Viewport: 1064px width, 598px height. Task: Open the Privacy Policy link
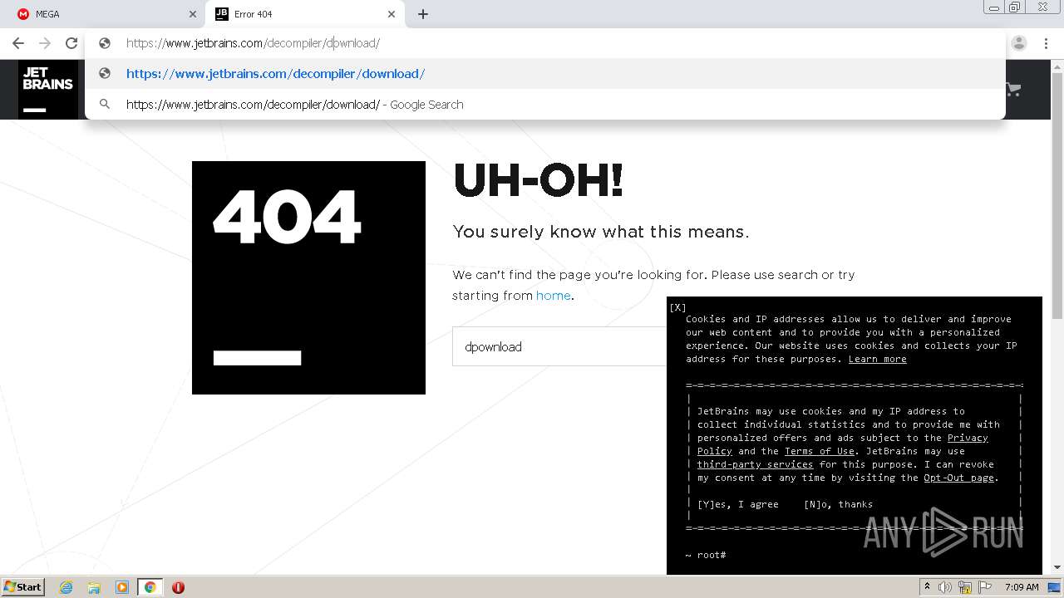pos(968,438)
